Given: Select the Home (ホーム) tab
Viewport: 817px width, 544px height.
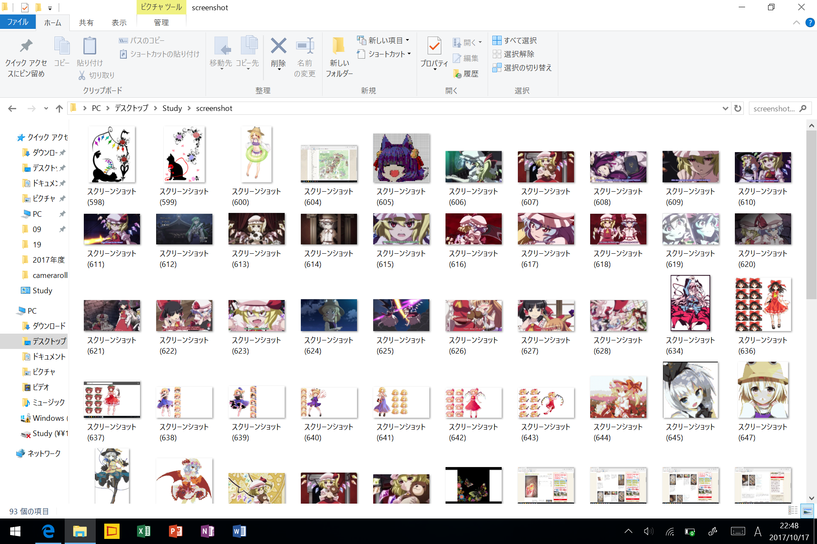Looking at the screenshot, I should point(53,23).
